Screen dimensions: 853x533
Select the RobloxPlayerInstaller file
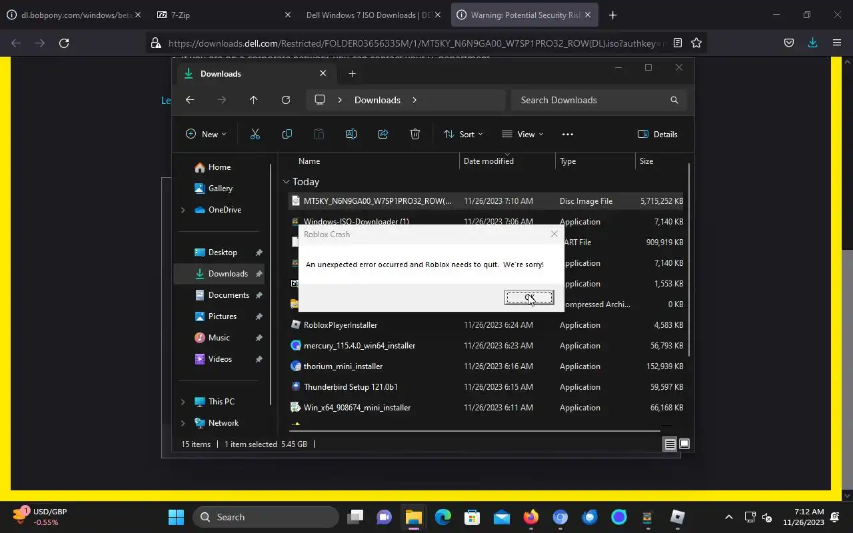[486, 325]
